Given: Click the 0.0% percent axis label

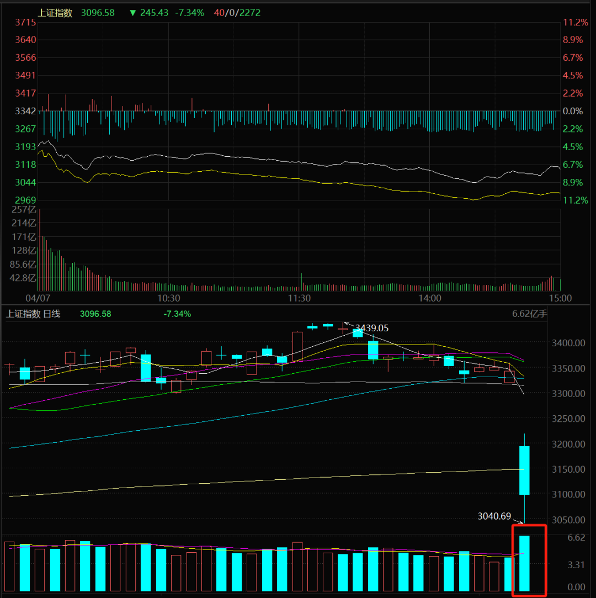Looking at the screenshot, I should point(573,111).
